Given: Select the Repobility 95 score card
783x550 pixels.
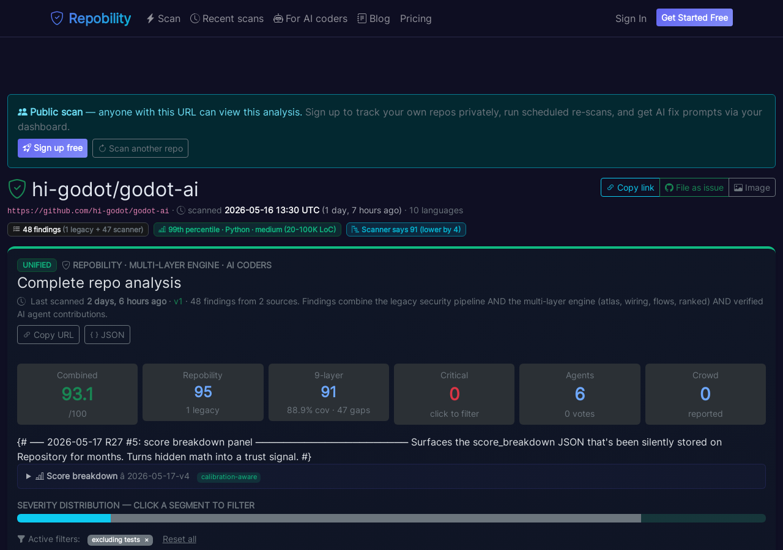Looking at the screenshot, I should (203, 392).
